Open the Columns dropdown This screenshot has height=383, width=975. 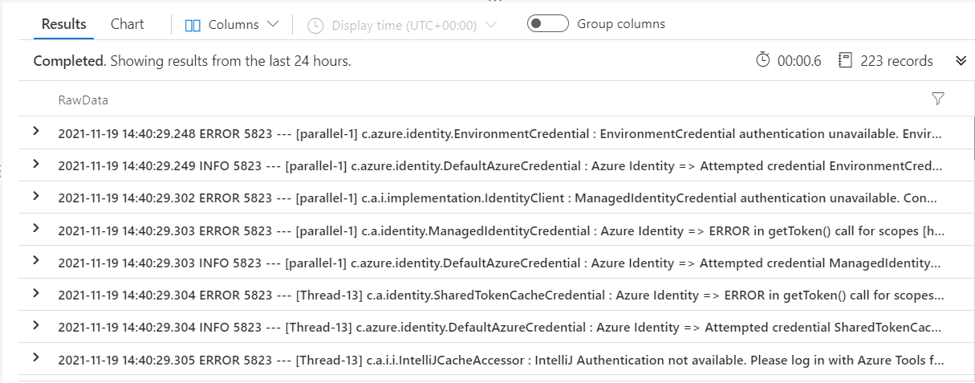(232, 25)
